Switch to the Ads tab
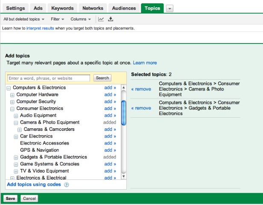Image resolution: width=263 pixels, height=205 pixels. (x=38, y=8)
